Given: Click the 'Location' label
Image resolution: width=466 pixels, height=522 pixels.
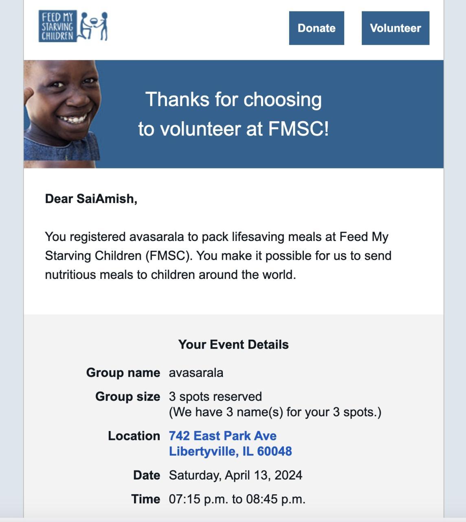Looking at the screenshot, I should tap(134, 436).
